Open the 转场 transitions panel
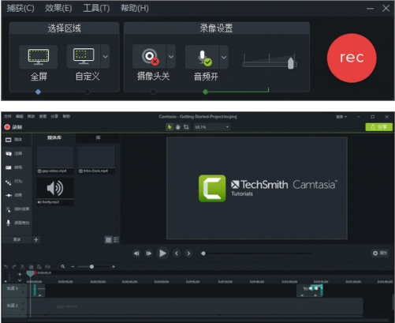Screen dimensions: 395x323 click(x=14, y=167)
